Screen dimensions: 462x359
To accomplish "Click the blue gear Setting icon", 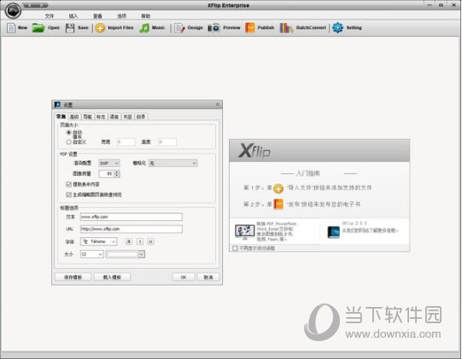I will 337,27.
